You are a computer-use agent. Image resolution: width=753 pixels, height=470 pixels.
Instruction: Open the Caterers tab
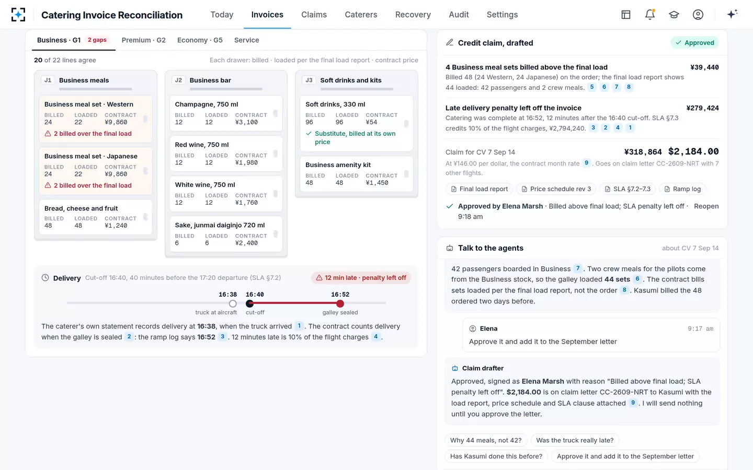(x=361, y=15)
